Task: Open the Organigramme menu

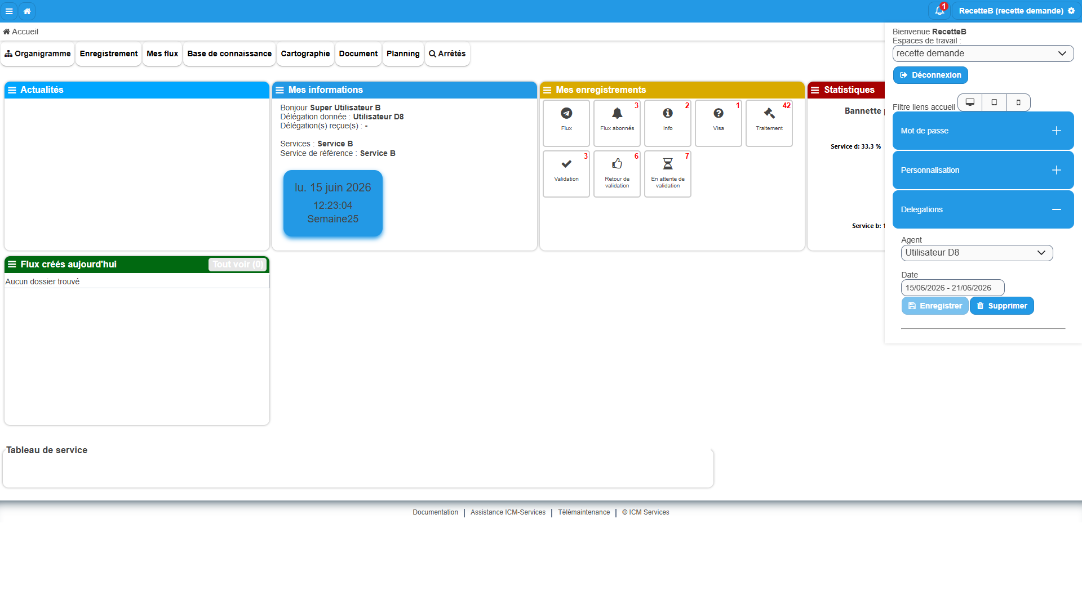Action: pyautogui.click(x=38, y=53)
